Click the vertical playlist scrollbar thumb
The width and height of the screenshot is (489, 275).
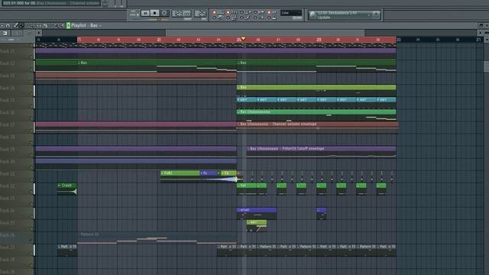point(486,66)
